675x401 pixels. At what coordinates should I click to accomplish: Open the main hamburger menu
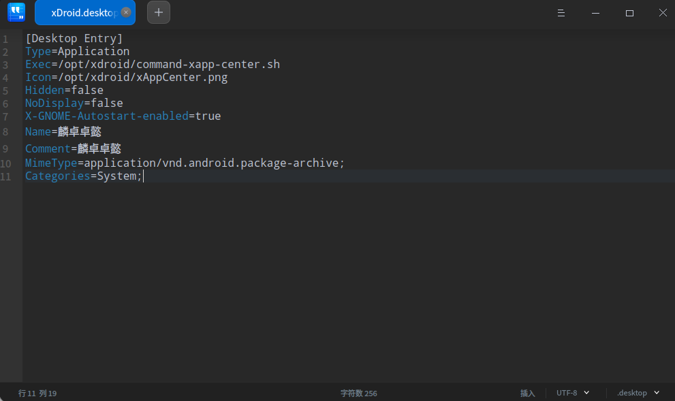pos(561,13)
